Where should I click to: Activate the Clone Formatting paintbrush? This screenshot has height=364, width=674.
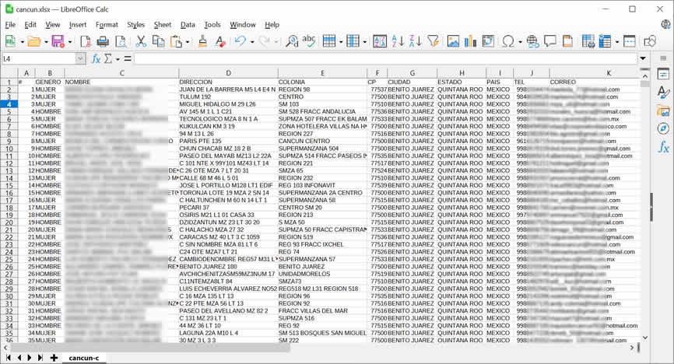coord(203,41)
